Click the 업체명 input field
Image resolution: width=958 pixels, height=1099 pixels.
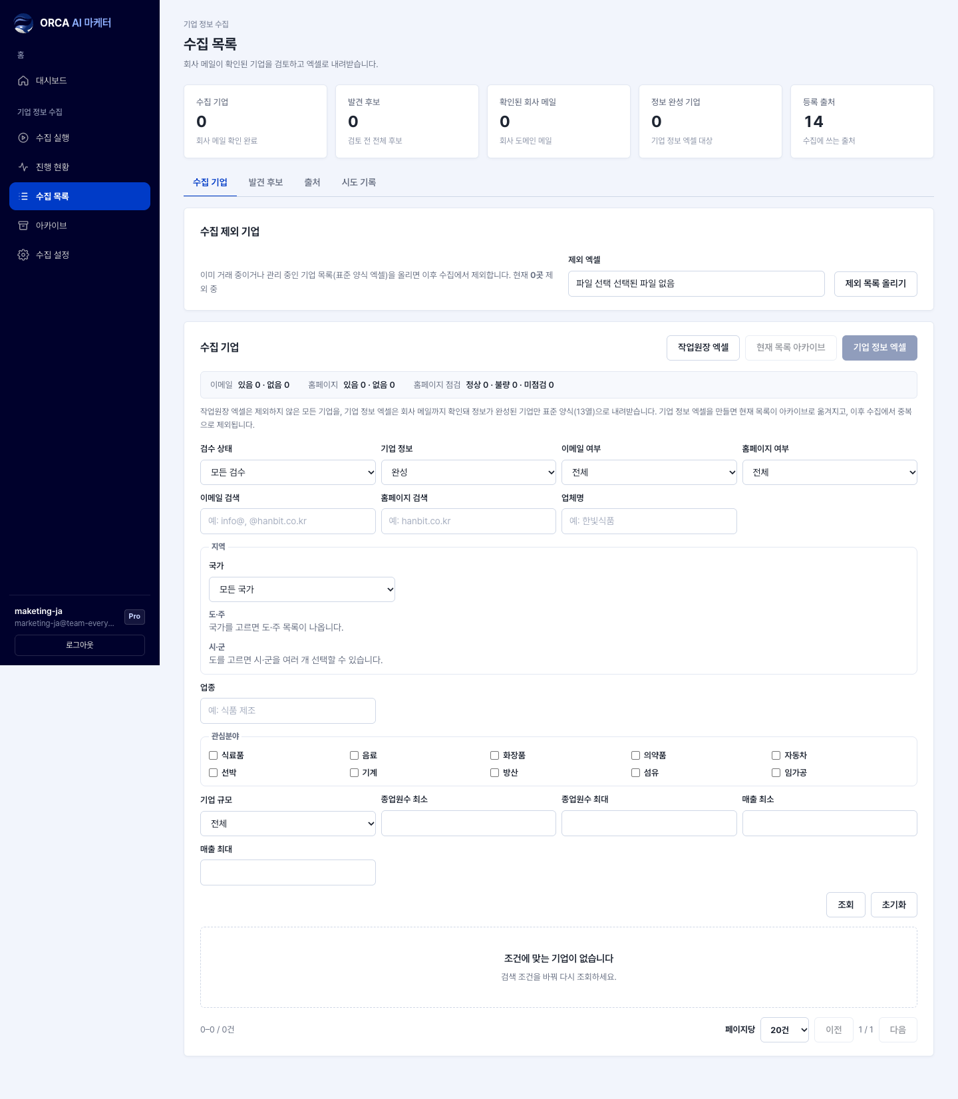649,521
